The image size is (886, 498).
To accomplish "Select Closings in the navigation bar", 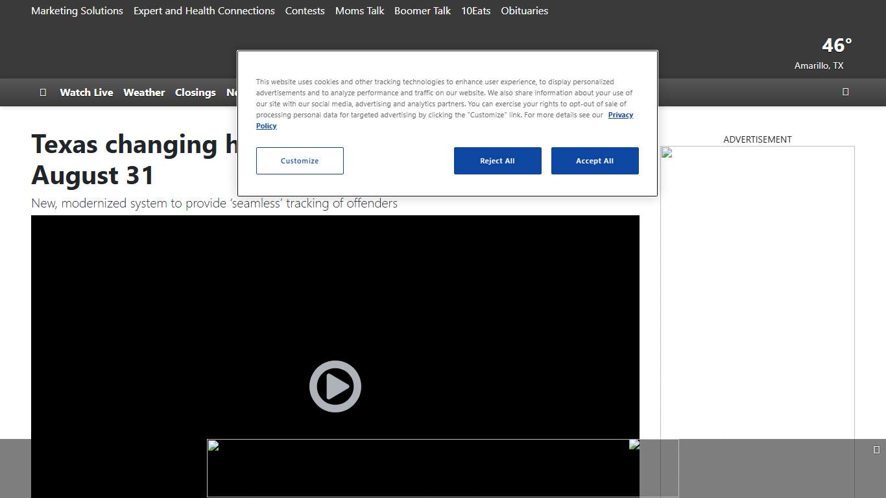I will click(x=195, y=92).
